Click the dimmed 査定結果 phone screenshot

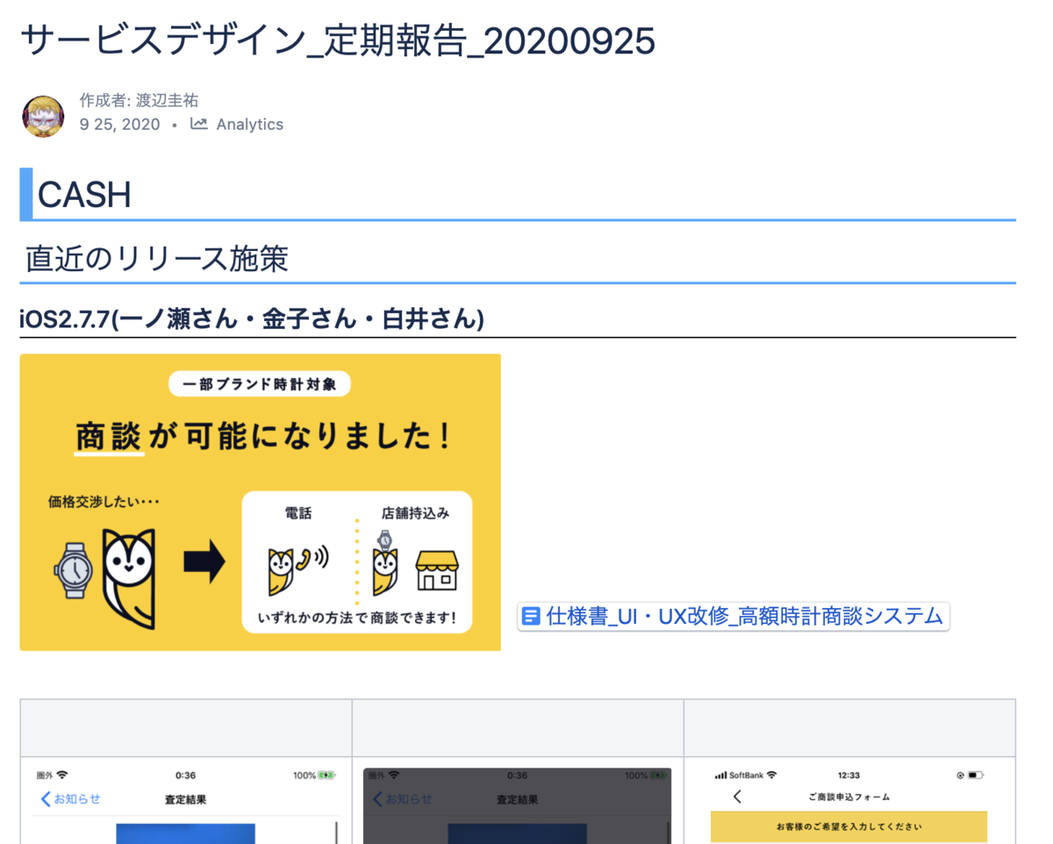517,805
